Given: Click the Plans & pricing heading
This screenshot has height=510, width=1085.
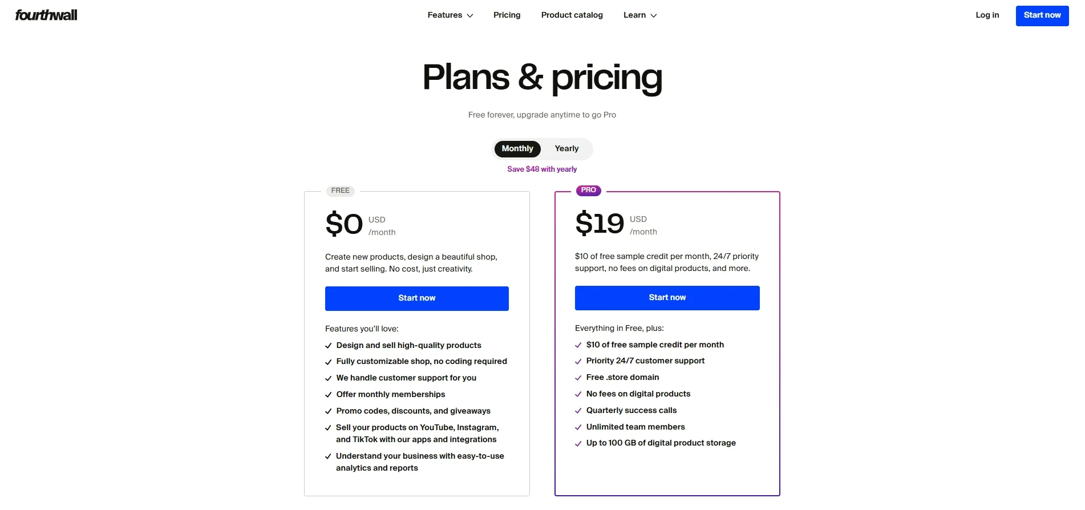Looking at the screenshot, I should [x=541, y=78].
